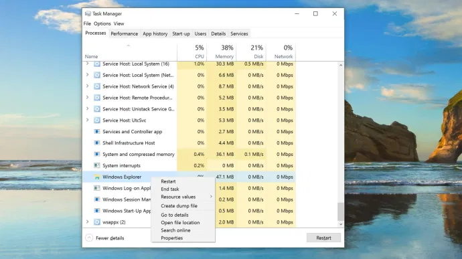Click the Service Host: UtcSvc icon
This screenshot has height=259, width=462.
click(x=97, y=120)
